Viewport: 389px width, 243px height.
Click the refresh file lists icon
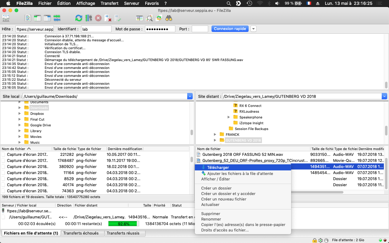tap(79, 18)
